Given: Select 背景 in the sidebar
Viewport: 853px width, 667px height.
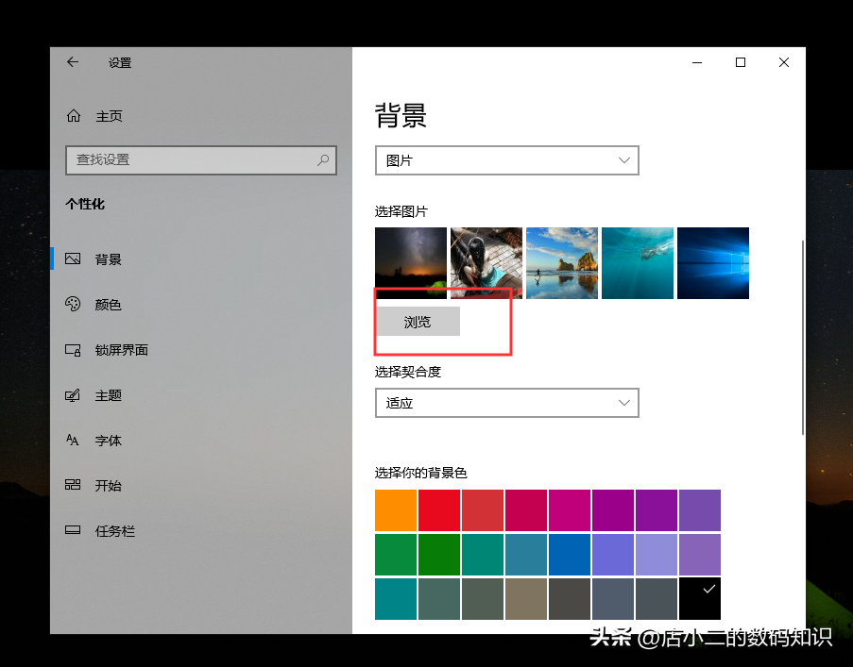Looking at the screenshot, I should [x=108, y=259].
